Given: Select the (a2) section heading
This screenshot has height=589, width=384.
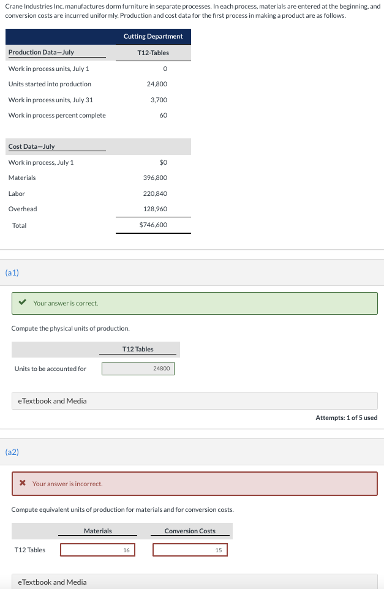Looking at the screenshot, I should (12, 452).
